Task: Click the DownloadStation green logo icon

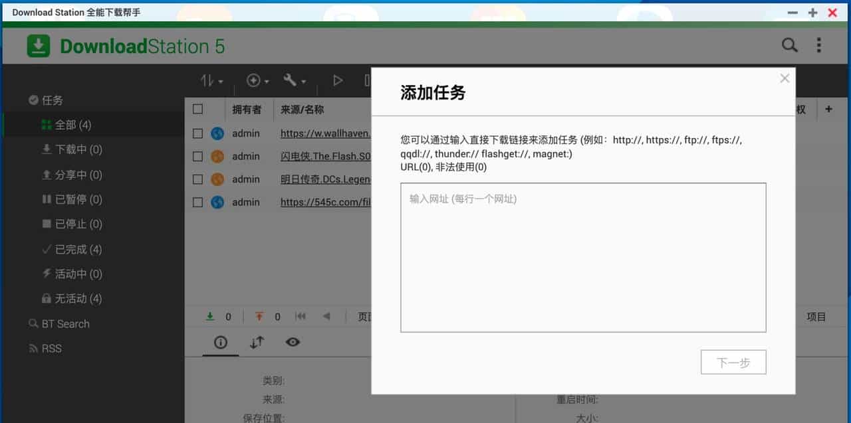Action: coord(39,46)
